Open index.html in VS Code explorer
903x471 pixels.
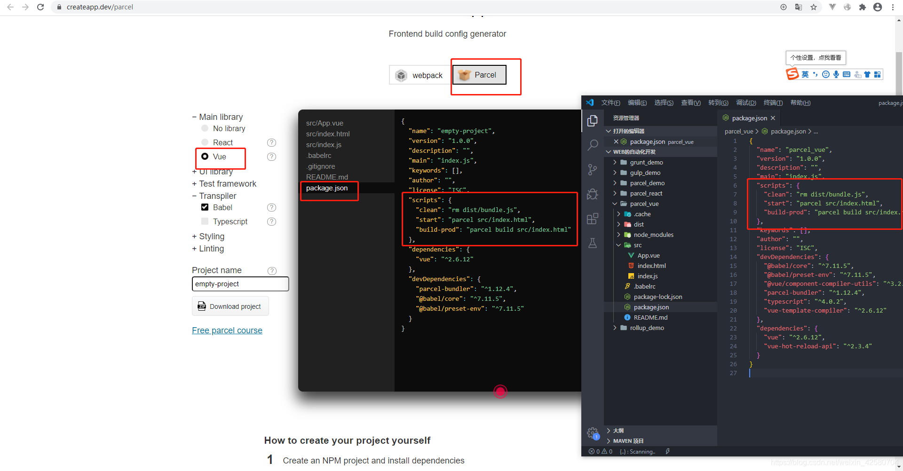(x=651, y=266)
